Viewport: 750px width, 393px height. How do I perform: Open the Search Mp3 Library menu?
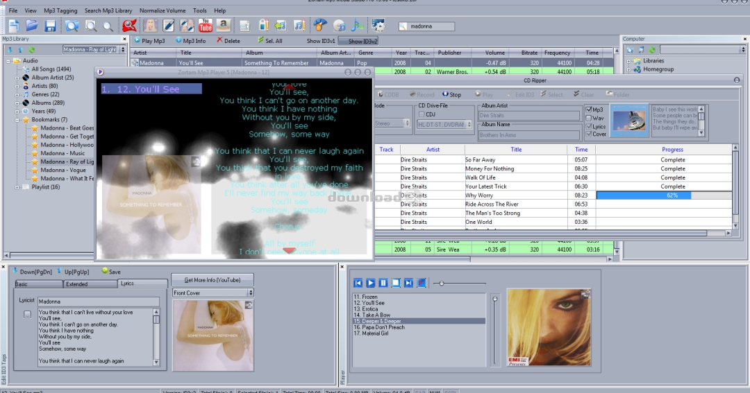click(108, 10)
